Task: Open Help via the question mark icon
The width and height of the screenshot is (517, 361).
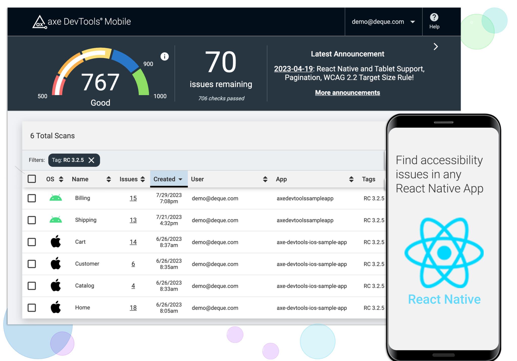Action: 434,17
